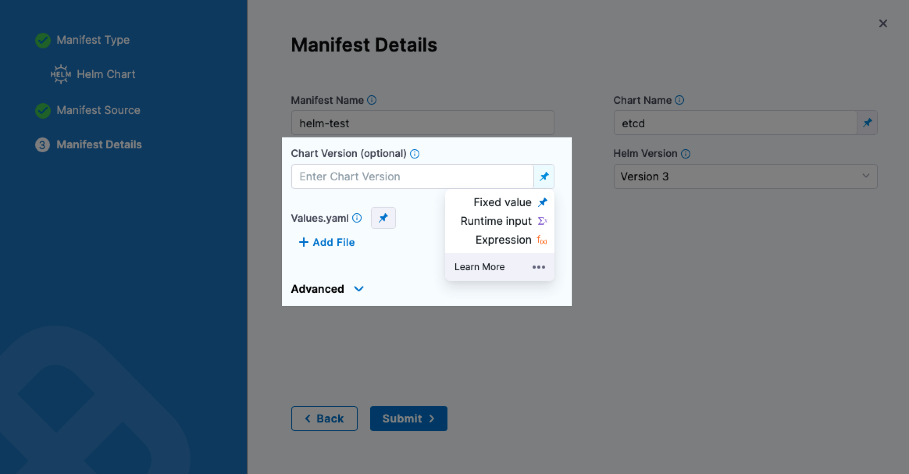Click the three-dots icon beside Learn More
This screenshot has width=909, height=474.
538,267
